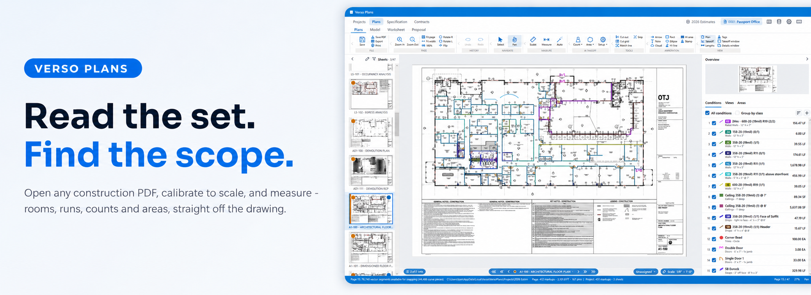This screenshot has height=295, width=811.
Task: Switch to the Contracts tab
Action: coord(422,22)
